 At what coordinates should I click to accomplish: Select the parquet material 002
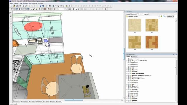(152, 25)
